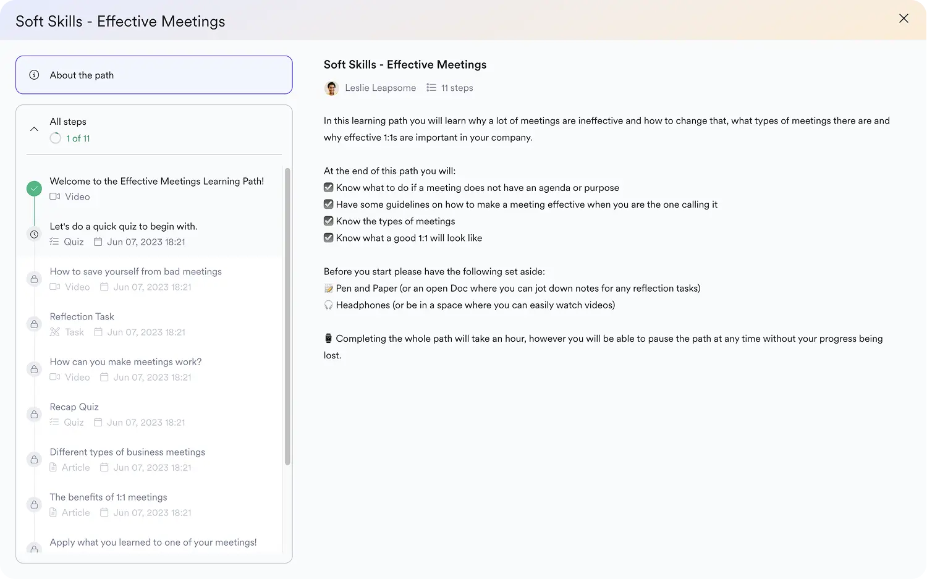Viewport: 927px width, 579px height.
Task: Click the clock icon beside the quiz step
Action: pyautogui.click(x=34, y=234)
